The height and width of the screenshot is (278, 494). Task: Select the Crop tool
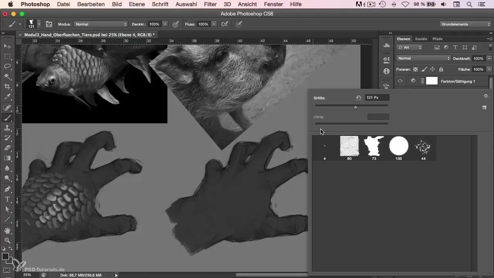click(x=7, y=86)
